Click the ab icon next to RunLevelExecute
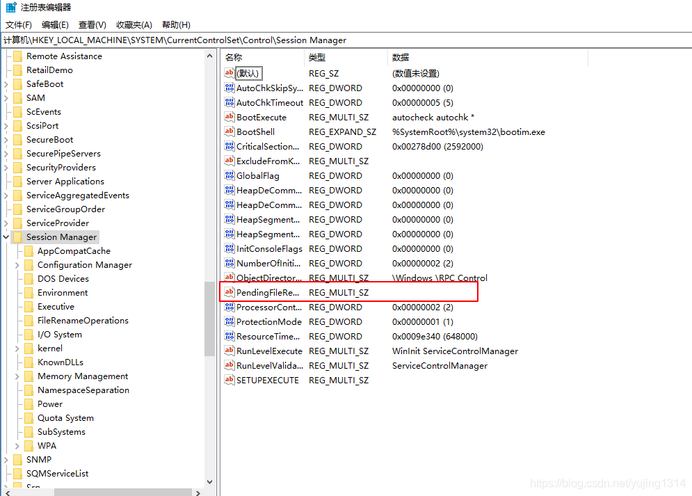692x496 pixels. point(230,351)
